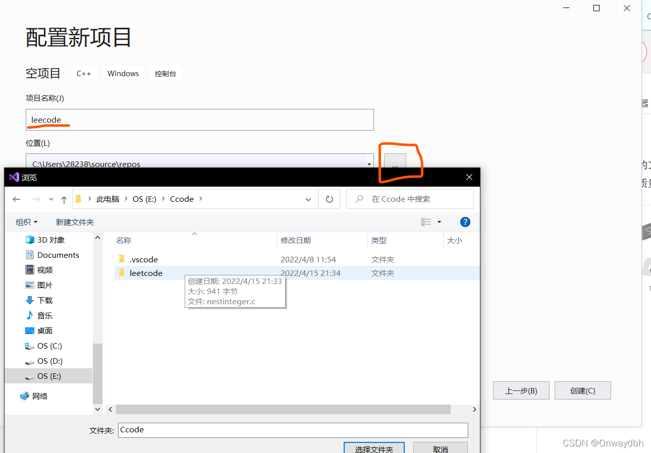The height and width of the screenshot is (453, 651).
Task: Select 此电脑 in the address path
Action: coord(107,199)
